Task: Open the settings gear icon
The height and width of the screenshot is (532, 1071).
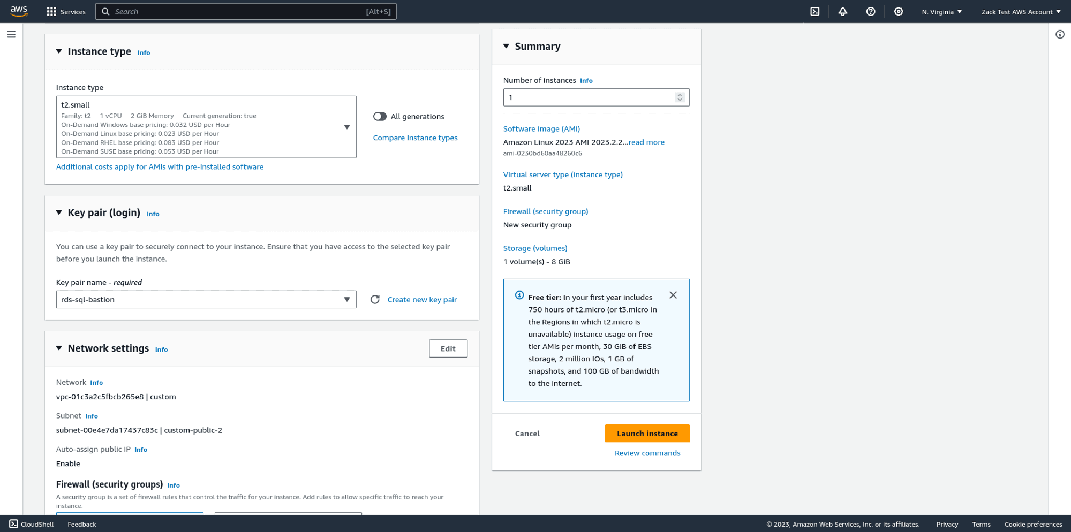Action: (x=898, y=12)
